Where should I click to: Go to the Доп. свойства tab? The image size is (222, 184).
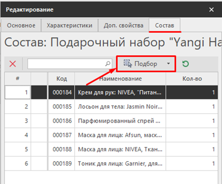click(x=123, y=25)
